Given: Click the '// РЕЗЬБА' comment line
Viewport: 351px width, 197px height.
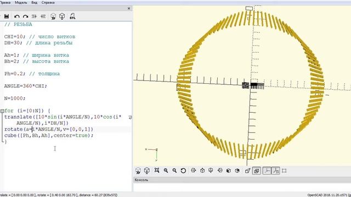Looking at the screenshot, I should 18,24.
